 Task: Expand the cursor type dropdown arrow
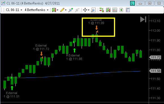click(89, 10)
